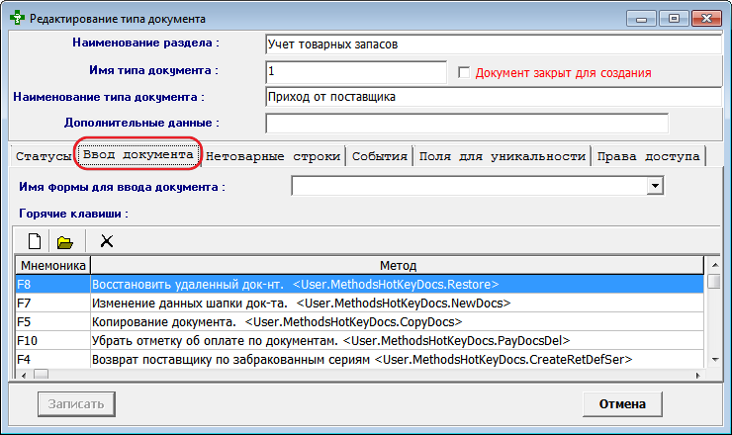This screenshot has height=435, width=732.
Task: Select 'Убрать отметку об оплате' method cell
Action: pyautogui.click(x=397, y=341)
